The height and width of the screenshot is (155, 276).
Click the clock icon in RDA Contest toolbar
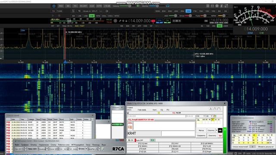click(103, 149)
